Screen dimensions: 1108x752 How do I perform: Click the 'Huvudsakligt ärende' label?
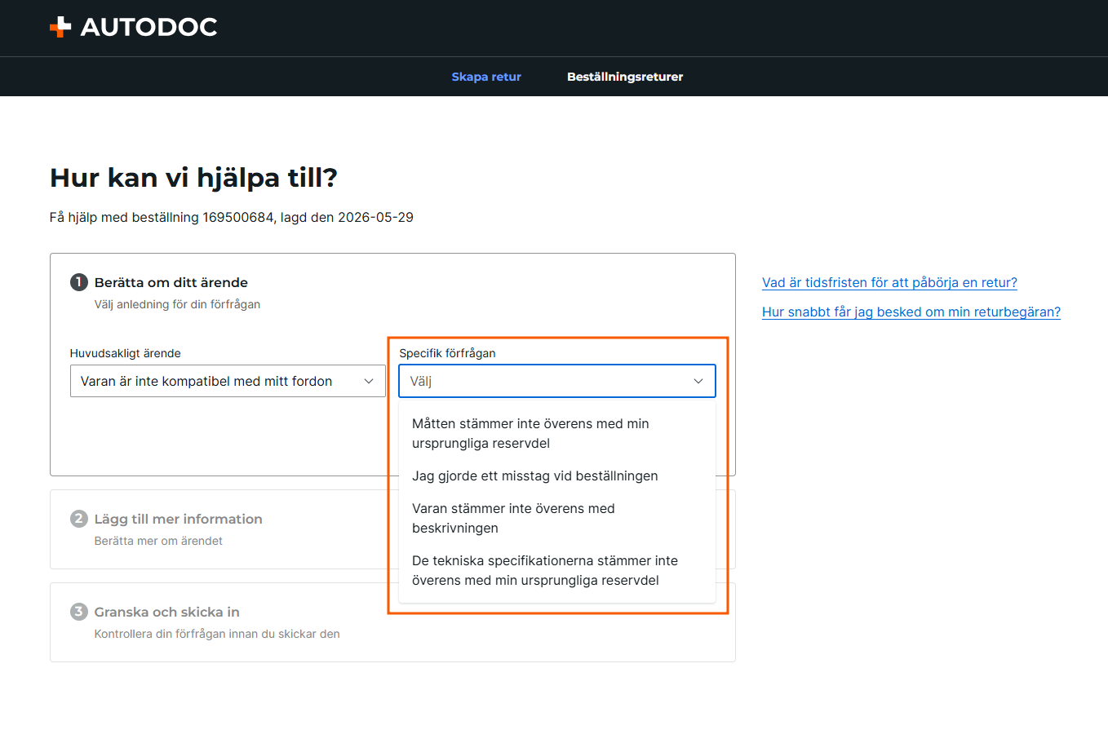coord(126,353)
